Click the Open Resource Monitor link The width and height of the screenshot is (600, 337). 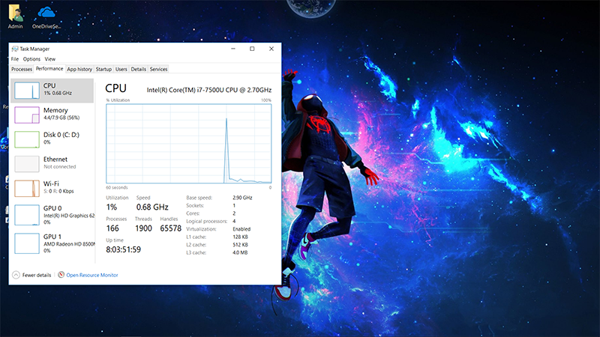point(91,275)
